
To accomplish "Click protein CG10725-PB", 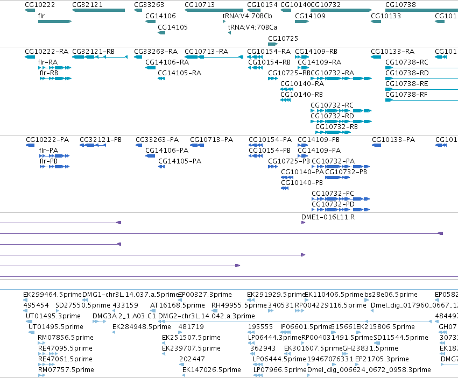I will pyautogui.click(x=289, y=161).
